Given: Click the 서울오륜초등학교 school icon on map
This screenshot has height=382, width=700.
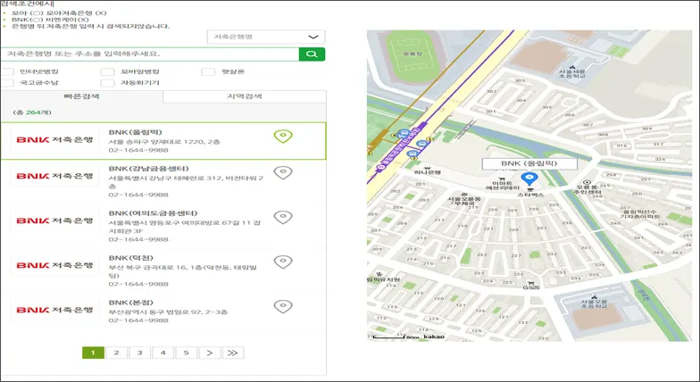Looking at the screenshot, I should (x=595, y=296).
